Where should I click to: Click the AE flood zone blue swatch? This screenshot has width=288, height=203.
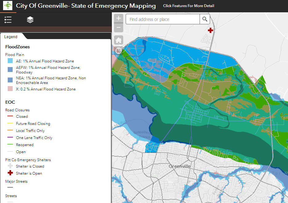[x=10, y=61]
